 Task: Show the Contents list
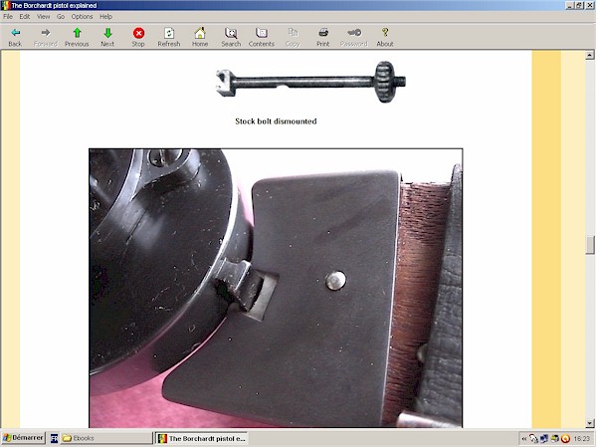click(x=262, y=38)
